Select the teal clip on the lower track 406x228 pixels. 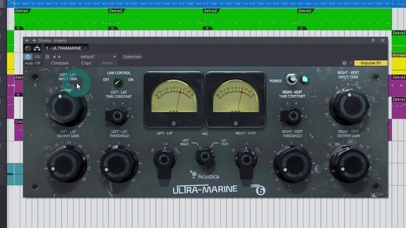coord(15,174)
